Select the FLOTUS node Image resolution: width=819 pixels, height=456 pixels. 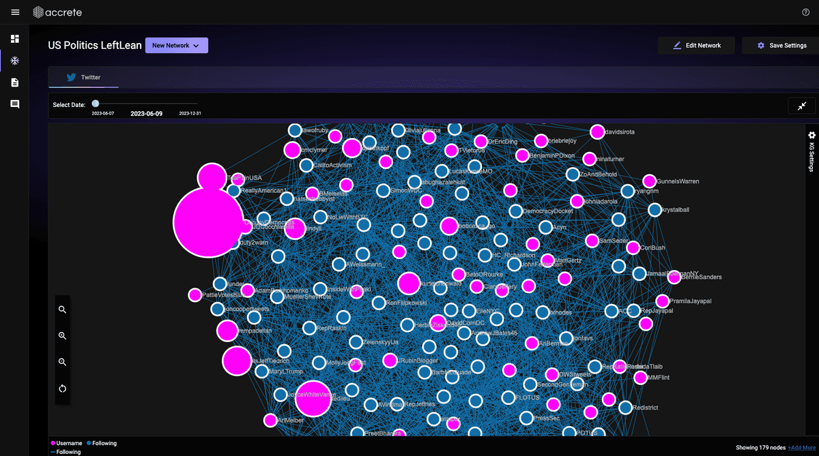point(508,397)
